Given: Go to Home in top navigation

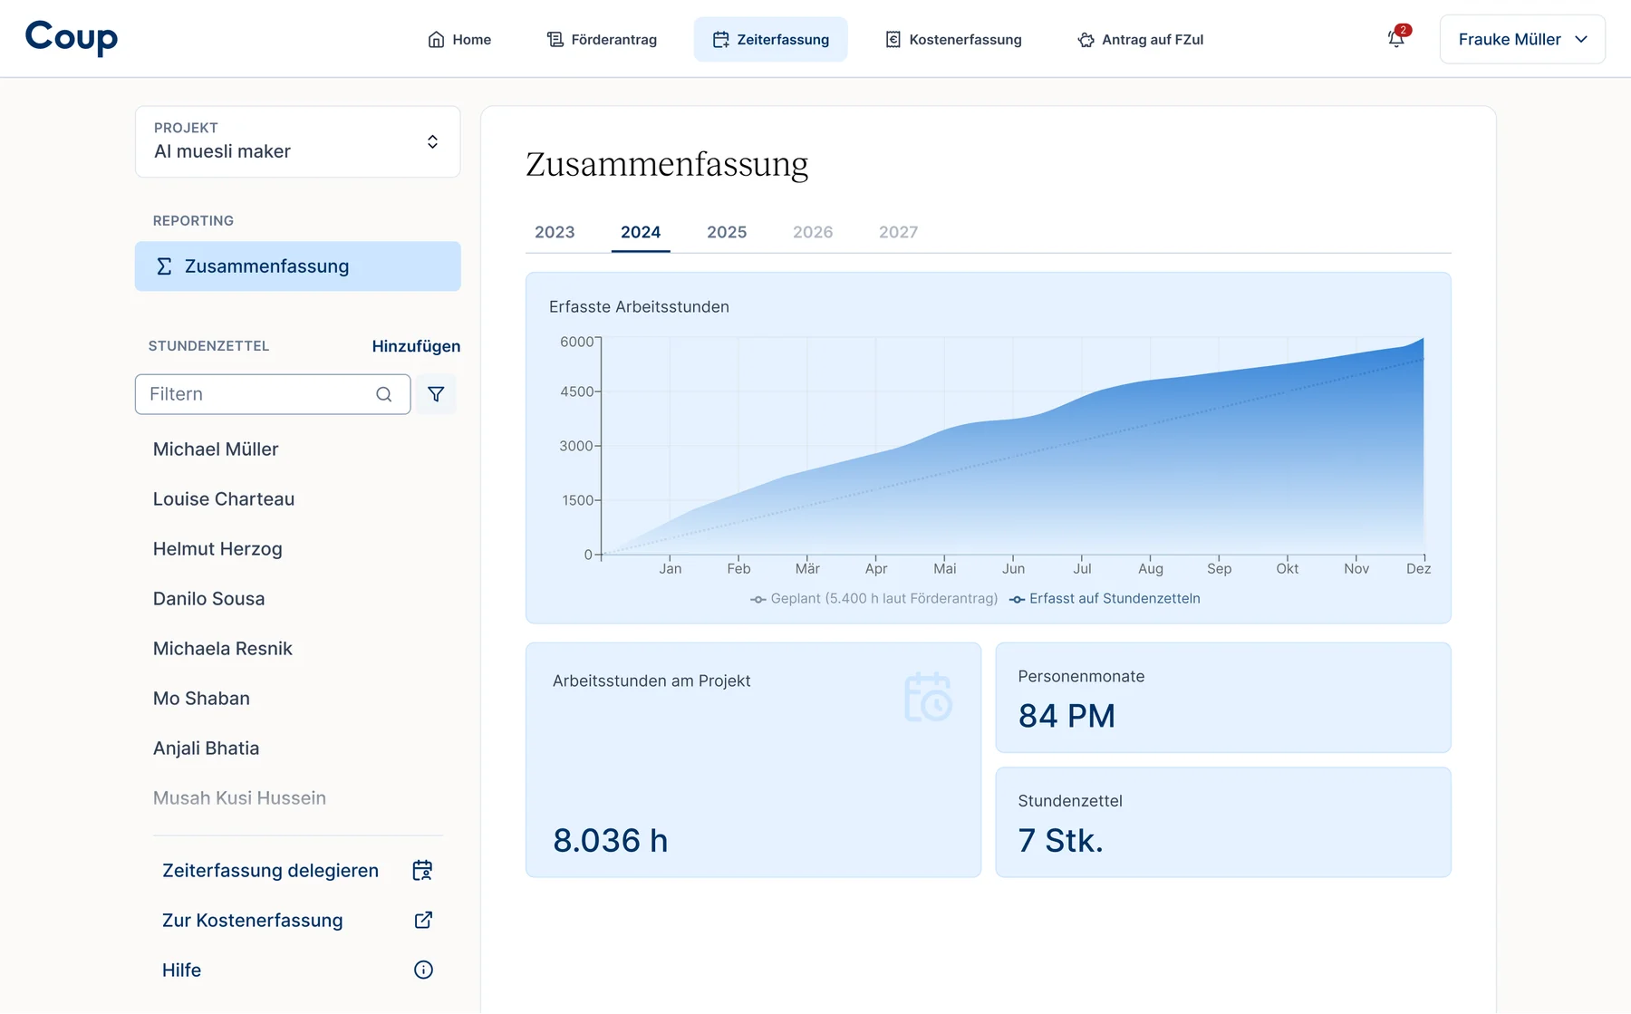Looking at the screenshot, I should (459, 40).
